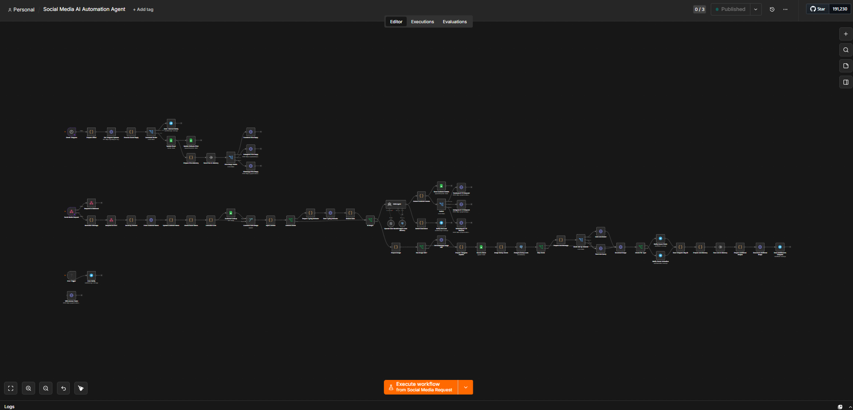The height and width of the screenshot is (410, 853).
Task: Select the Sales Agent AI node
Action: 396,204
